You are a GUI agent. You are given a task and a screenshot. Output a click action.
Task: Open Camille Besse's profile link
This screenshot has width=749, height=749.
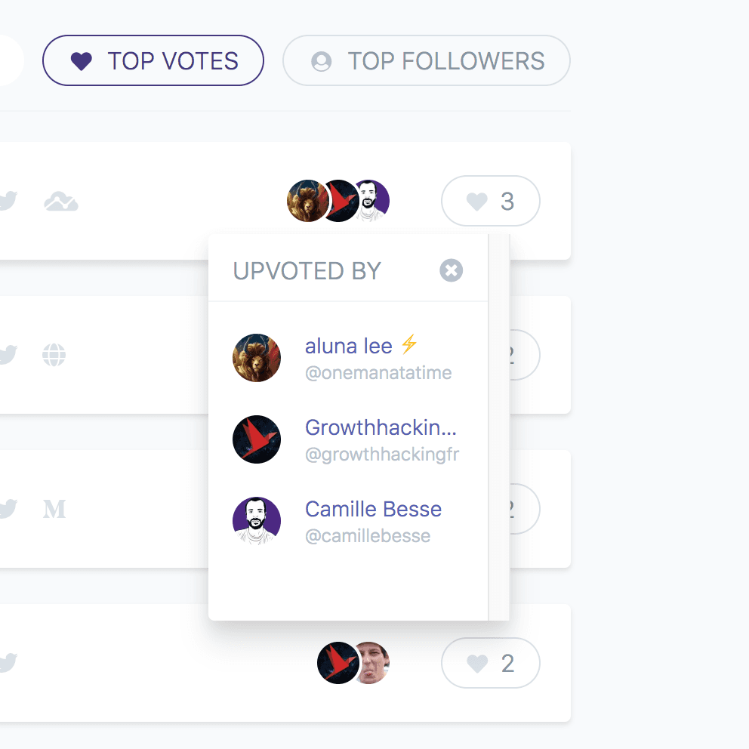click(373, 509)
